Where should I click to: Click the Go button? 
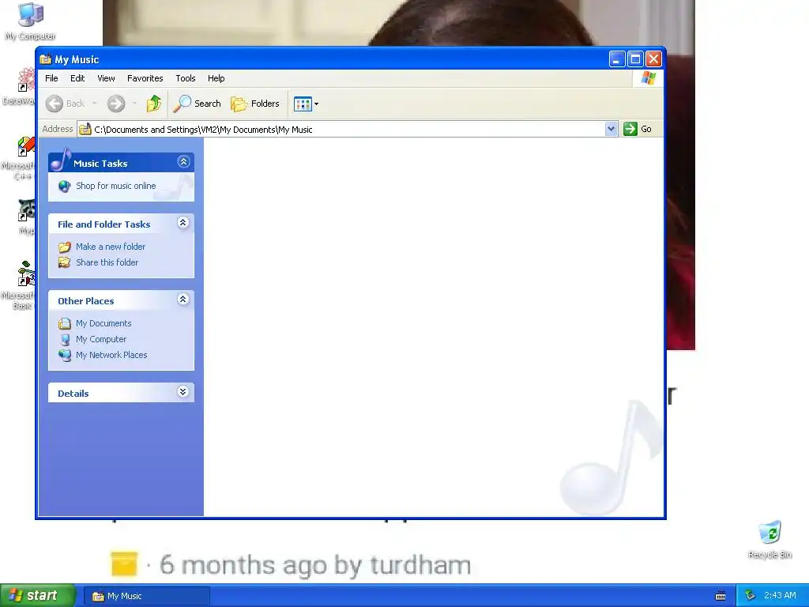tap(638, 129)
